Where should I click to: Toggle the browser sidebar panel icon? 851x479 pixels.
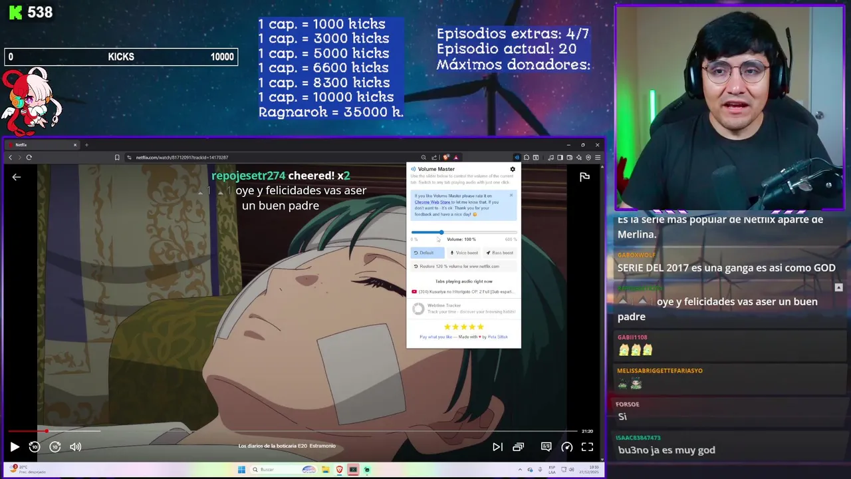(560, 158)
